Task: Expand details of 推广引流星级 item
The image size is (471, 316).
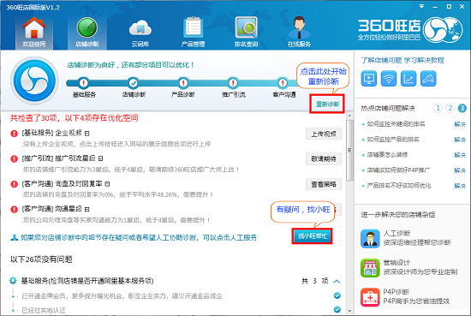Action: (x=100, y=158)
